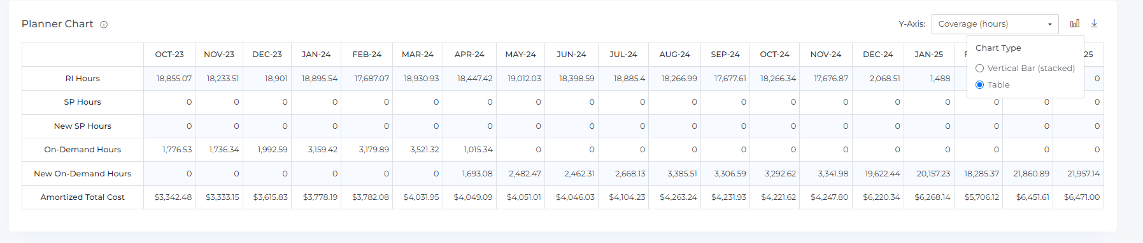Click the Amortized Total Cost row label
Viewport: 1143px width, 243px height.
point(83,197)
